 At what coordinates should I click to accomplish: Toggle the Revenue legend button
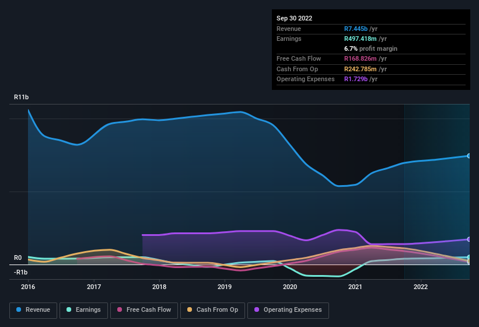pyautogui.click(x=33, y=310)
